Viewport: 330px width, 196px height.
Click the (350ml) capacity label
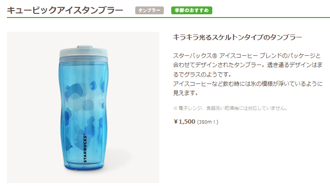[208, 122]
